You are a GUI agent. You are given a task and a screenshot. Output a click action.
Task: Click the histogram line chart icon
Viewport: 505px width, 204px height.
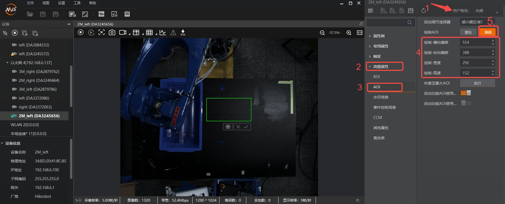click(163, 32)
